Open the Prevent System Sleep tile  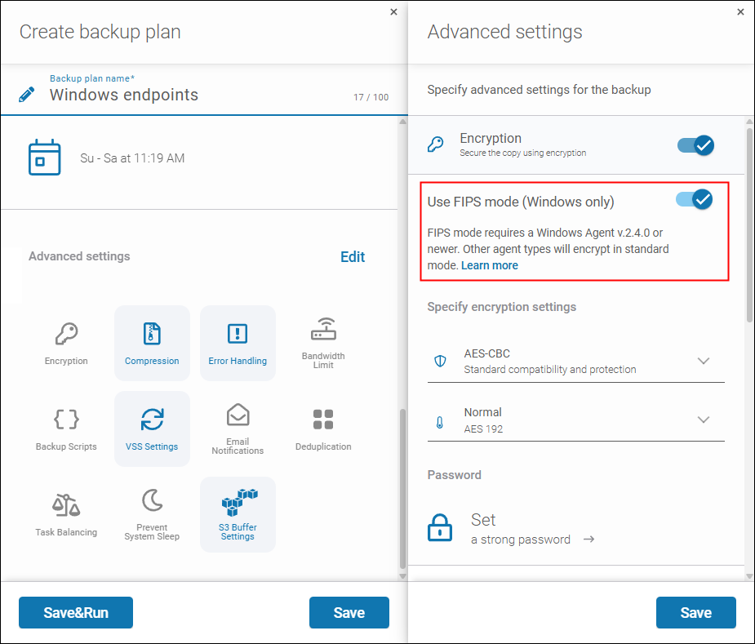[152, 514]
